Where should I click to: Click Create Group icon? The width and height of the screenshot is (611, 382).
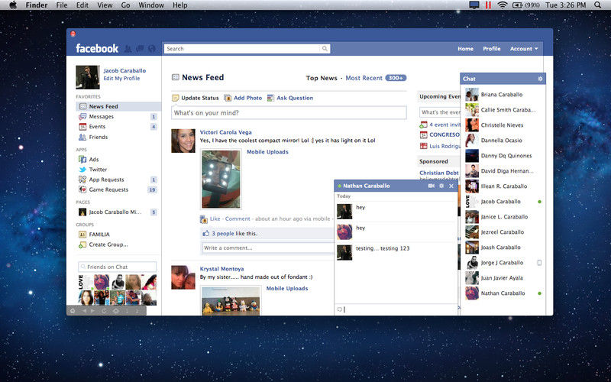[x=82, y=244]
